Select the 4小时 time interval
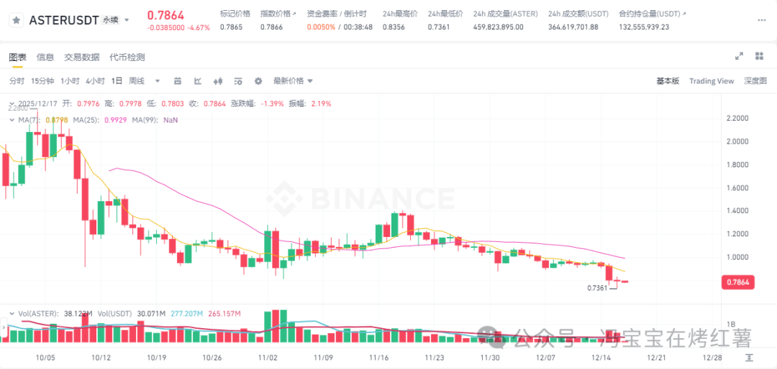 [x=95, y=81]
